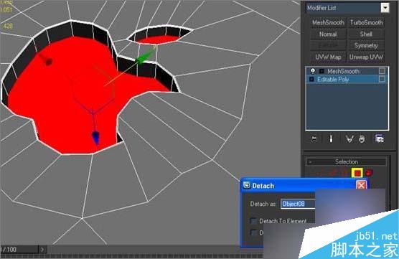The image size is (399, 259).
Task: Tick the box right of MeshSmooth entry
Action: coord(382,71)
